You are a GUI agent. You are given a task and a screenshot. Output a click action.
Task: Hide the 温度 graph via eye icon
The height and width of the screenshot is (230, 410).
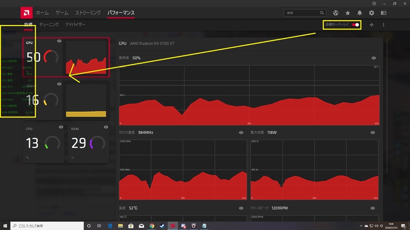[x=241, y=208]
